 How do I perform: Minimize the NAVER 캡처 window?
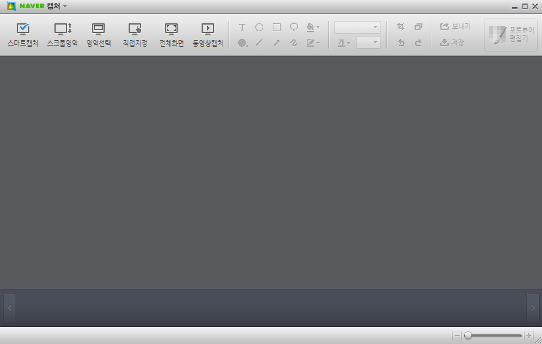click(x=514, y=7)
